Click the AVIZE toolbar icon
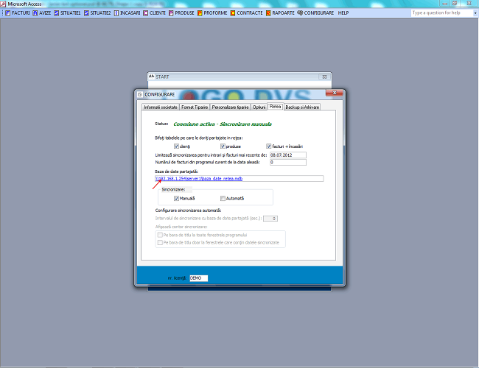479x368 pixels. click(35, 13)
